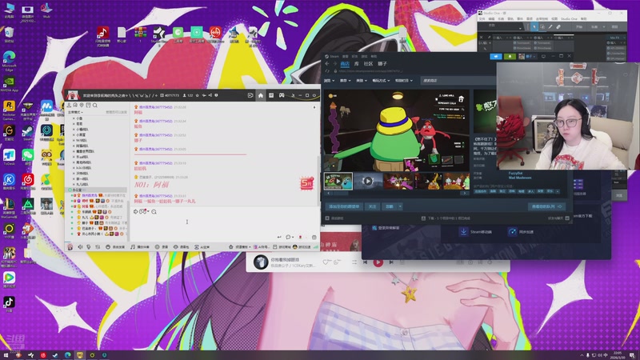The width and height of the screenshot is (640, 360).
Task: Click the Steam view your queue button
Action: (x=547, y=206)
